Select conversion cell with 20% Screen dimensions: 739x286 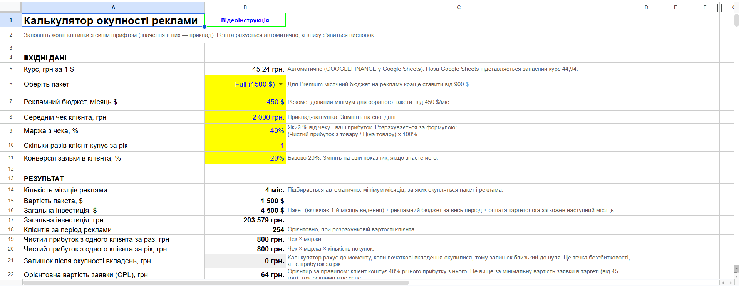tap(245, 158)
